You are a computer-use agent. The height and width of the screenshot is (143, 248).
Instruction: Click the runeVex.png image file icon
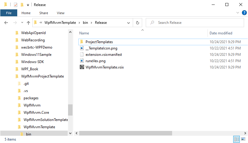82,61
